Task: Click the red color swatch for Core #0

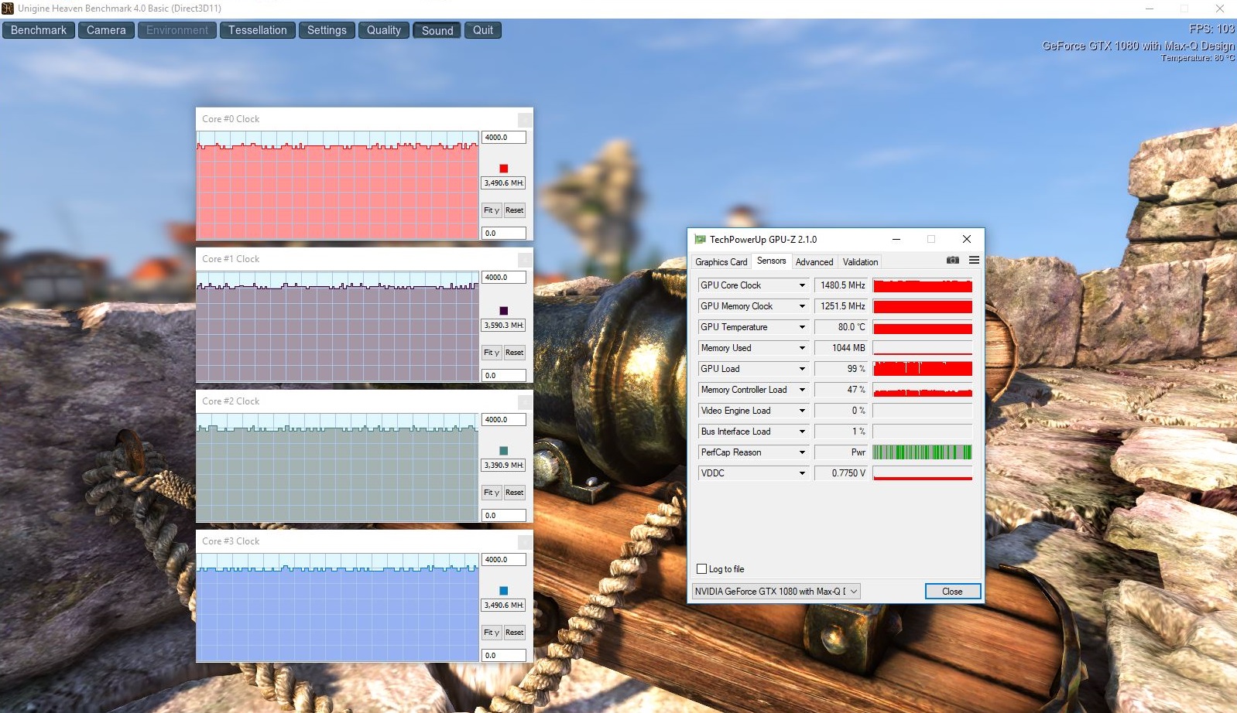Action: (x=504, y=169)
